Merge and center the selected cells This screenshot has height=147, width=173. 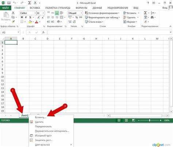click(62, 18)
